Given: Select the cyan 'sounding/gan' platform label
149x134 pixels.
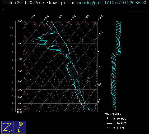Looking at the screenshot, I should 88,3.
